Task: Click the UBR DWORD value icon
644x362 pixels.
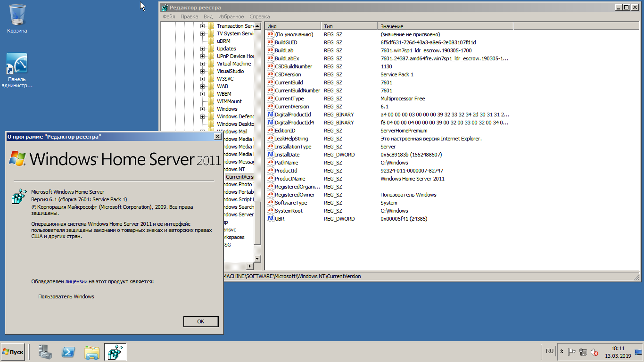Action: [271, 219]
